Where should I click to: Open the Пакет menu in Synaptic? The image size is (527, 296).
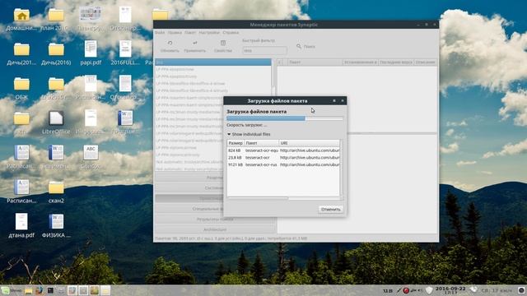[190, 33]
